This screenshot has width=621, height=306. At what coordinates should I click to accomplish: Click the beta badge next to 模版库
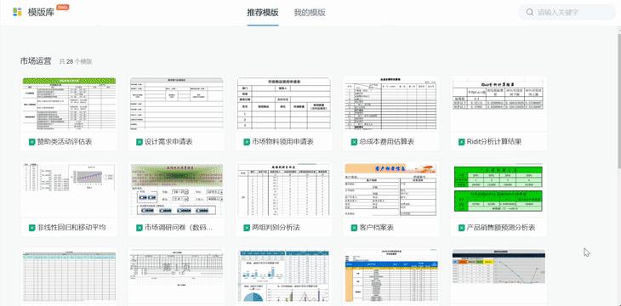[x=63, y=7]
